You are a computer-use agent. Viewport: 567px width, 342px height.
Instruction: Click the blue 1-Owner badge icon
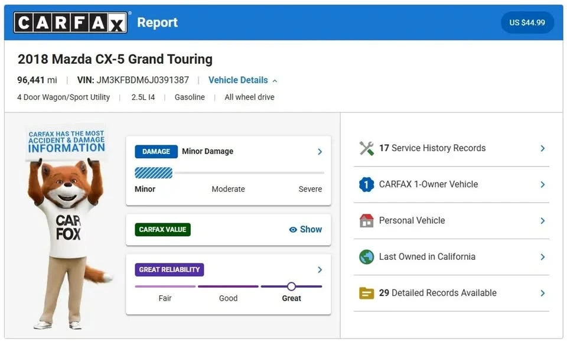[366, 184]
